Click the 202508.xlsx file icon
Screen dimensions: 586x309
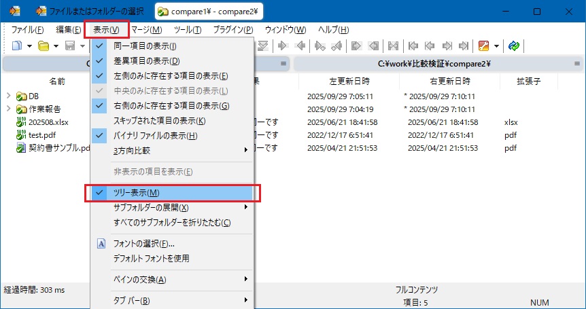click(x=21, y=122)
